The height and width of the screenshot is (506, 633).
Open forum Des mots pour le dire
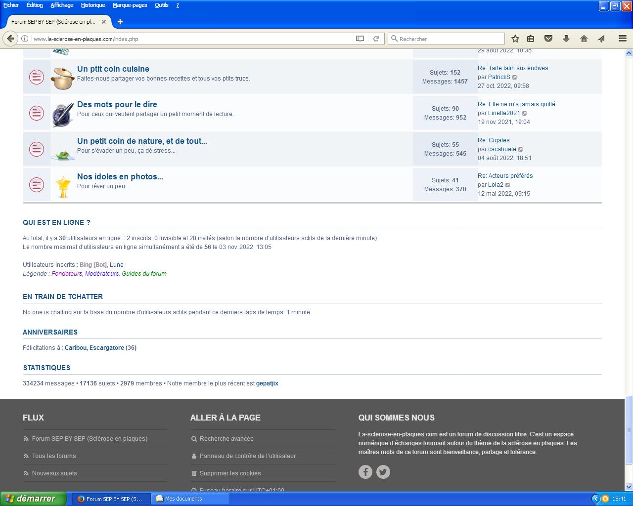tap(117, 104)
